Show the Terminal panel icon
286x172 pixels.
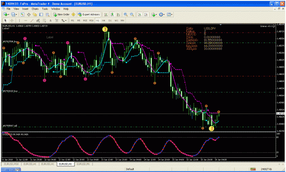(x=41, y=15)
